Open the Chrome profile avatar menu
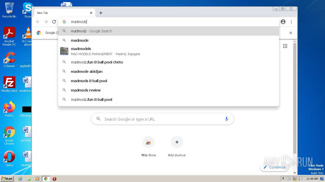 283,22
